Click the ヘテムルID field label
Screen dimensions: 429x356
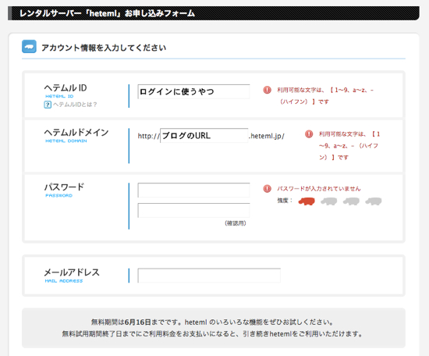(x=66, y=88)
